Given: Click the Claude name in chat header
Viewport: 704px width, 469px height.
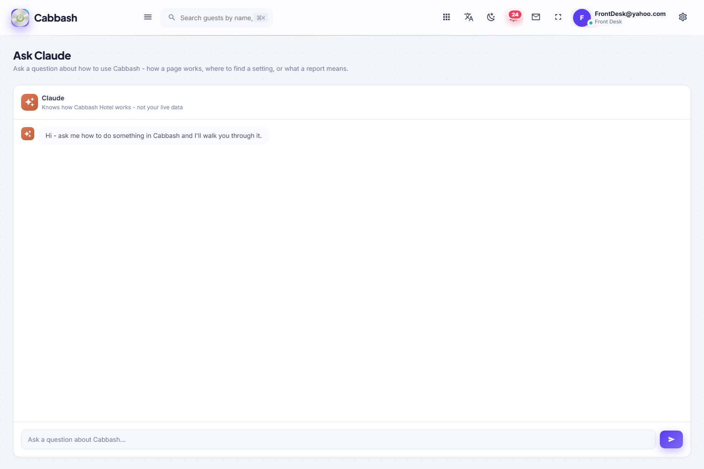Looking at the screenshot, I should [x=53, y=98].
